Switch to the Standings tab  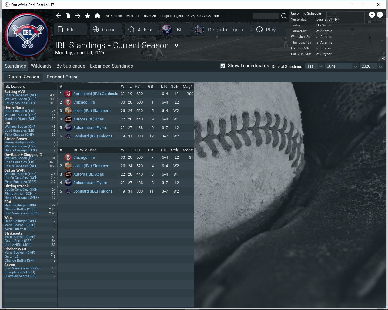click(15, 66)
